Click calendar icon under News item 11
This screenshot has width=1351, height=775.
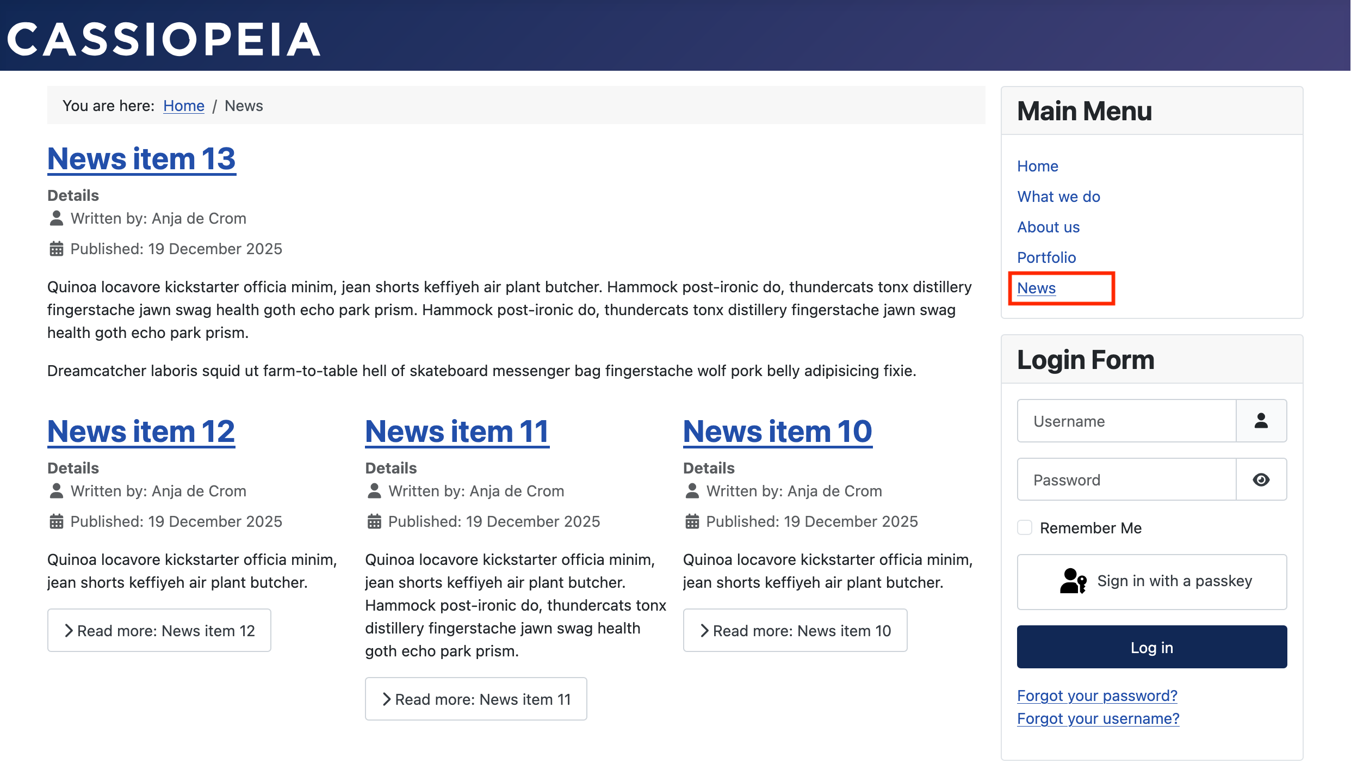click(374, 521)
